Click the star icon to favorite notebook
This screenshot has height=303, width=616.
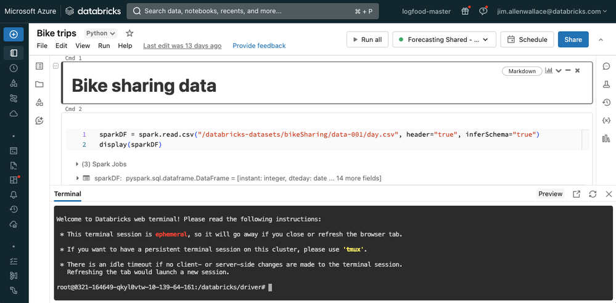click(129, 33)
